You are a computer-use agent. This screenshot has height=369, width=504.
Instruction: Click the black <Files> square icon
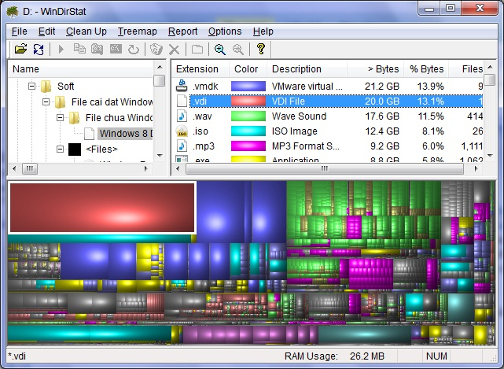[75, 149]
